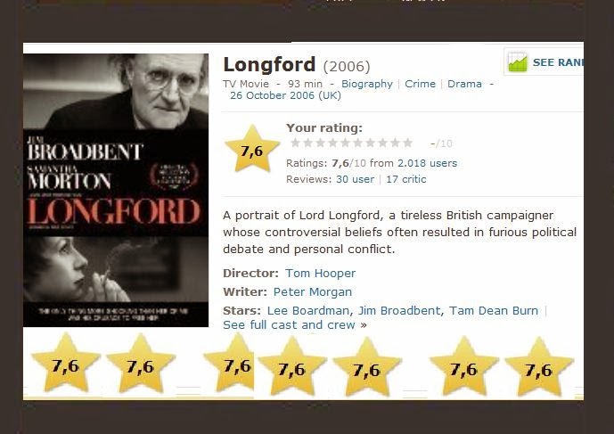Open writer Peter Morgan's page
Screen dimensions: 614x434
point(313,291)
